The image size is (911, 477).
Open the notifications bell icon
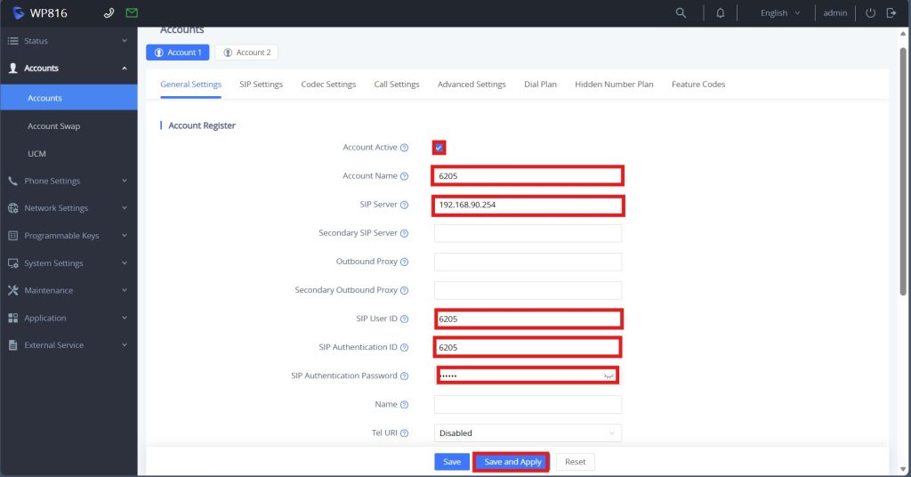721,13
